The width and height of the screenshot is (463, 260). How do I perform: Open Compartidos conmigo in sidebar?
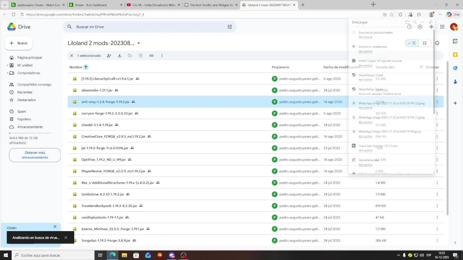click(x=34, y=84)
